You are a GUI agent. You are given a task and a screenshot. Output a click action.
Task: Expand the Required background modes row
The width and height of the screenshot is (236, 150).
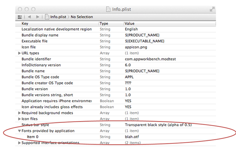[x=19, y=113]
